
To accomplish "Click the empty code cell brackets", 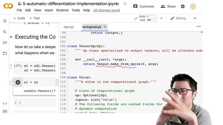I will (x=18, y=103).
